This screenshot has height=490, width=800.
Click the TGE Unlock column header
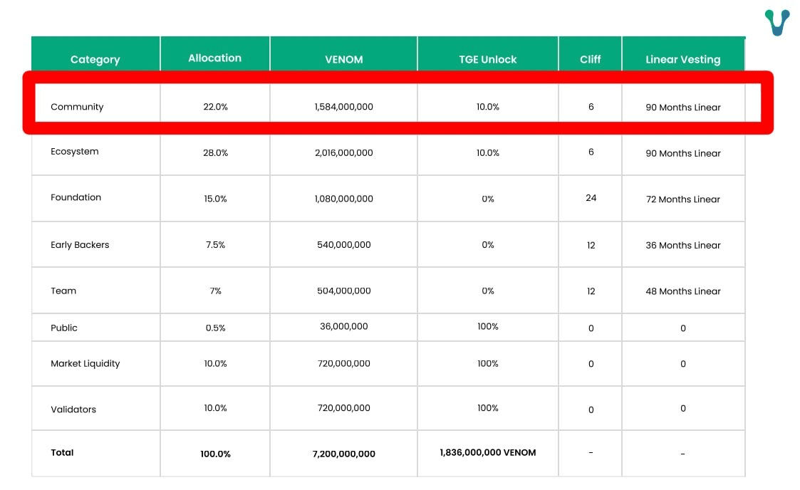488,60
